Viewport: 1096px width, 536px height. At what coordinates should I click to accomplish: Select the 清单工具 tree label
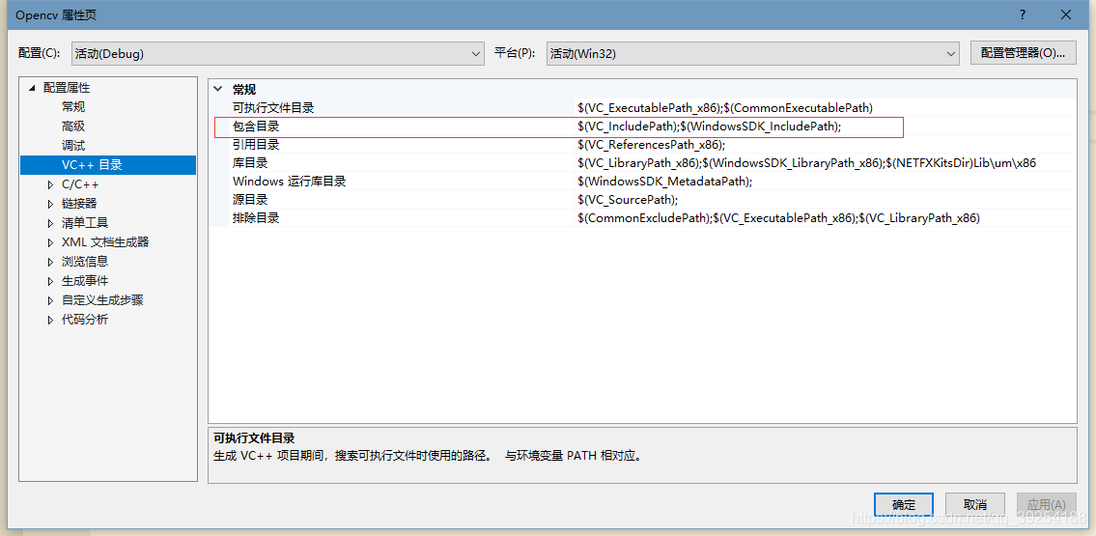85,223
